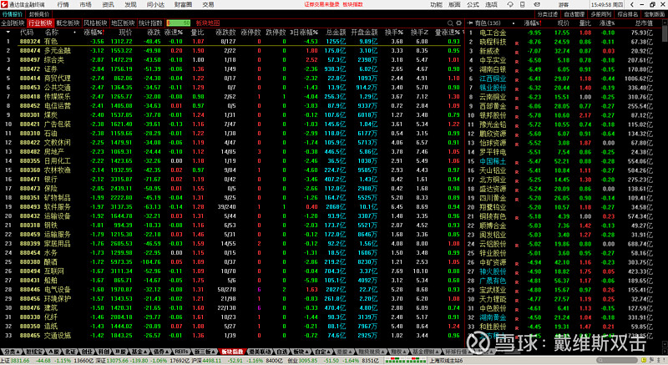The width and height of the screenshot is (668, 365).
Task: Select the 北证 bottom tab
Action: pyautogui.click(x=70, y=352)
